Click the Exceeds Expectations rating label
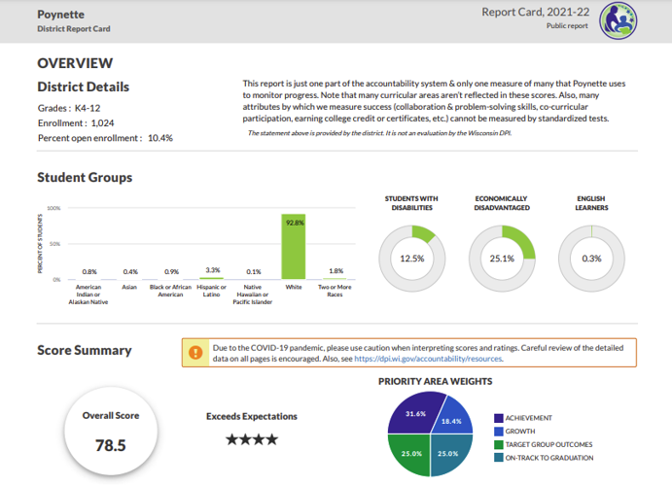This screenshot has height=486, width=672. point(252,416)
